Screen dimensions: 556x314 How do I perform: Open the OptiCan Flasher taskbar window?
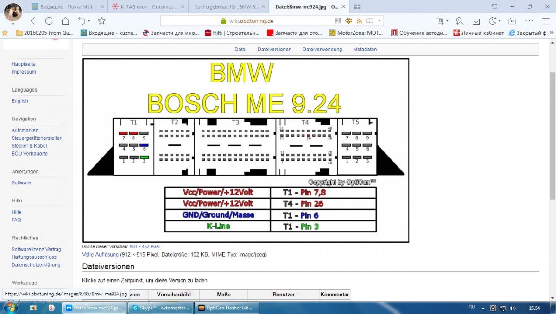point(227,308)
